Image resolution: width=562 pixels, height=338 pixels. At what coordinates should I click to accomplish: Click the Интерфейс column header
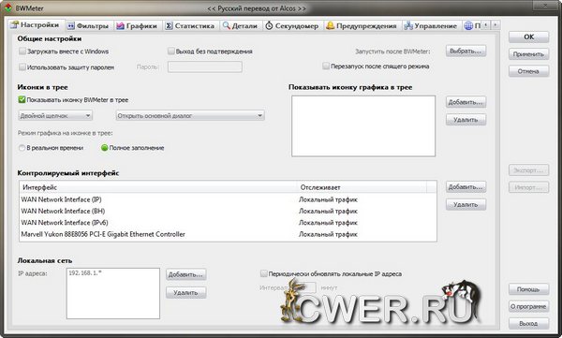[x=158, y=187]
